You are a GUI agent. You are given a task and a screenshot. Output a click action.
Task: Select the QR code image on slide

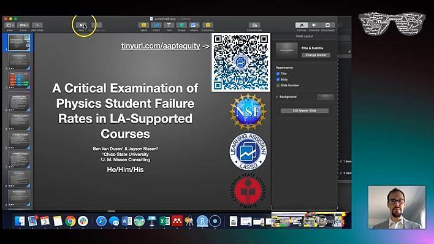point(241,63)
